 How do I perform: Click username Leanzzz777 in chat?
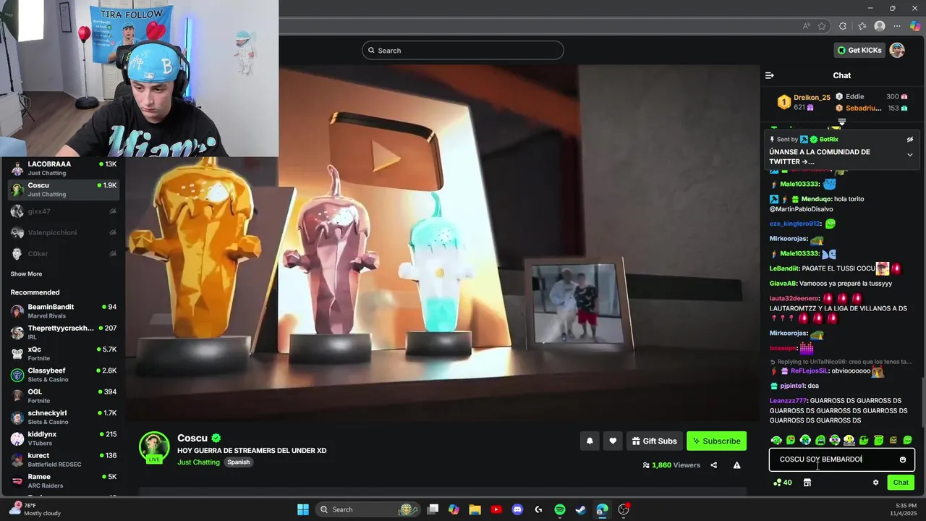click(788, 401)
